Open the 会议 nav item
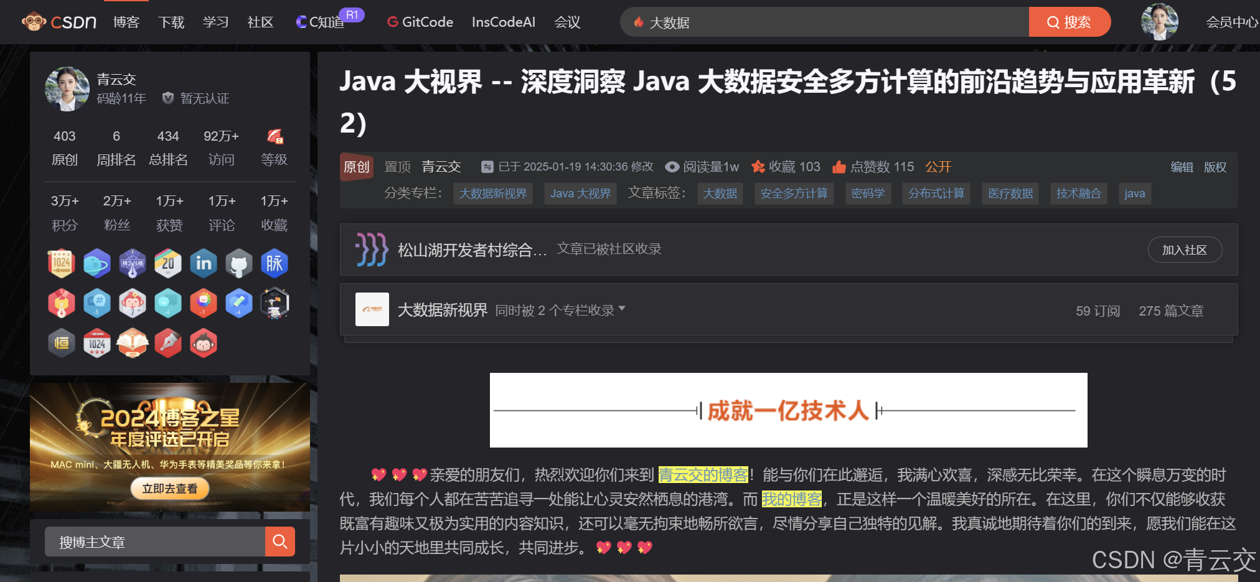Viewport: 1260px width, 582px height. [x=567, y=22]
